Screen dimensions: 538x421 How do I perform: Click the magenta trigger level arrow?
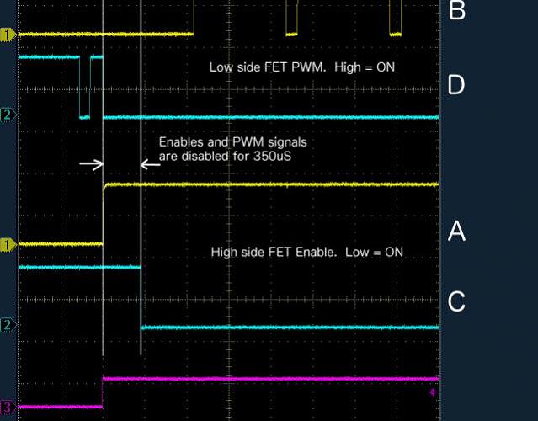(x=433, y=392)
